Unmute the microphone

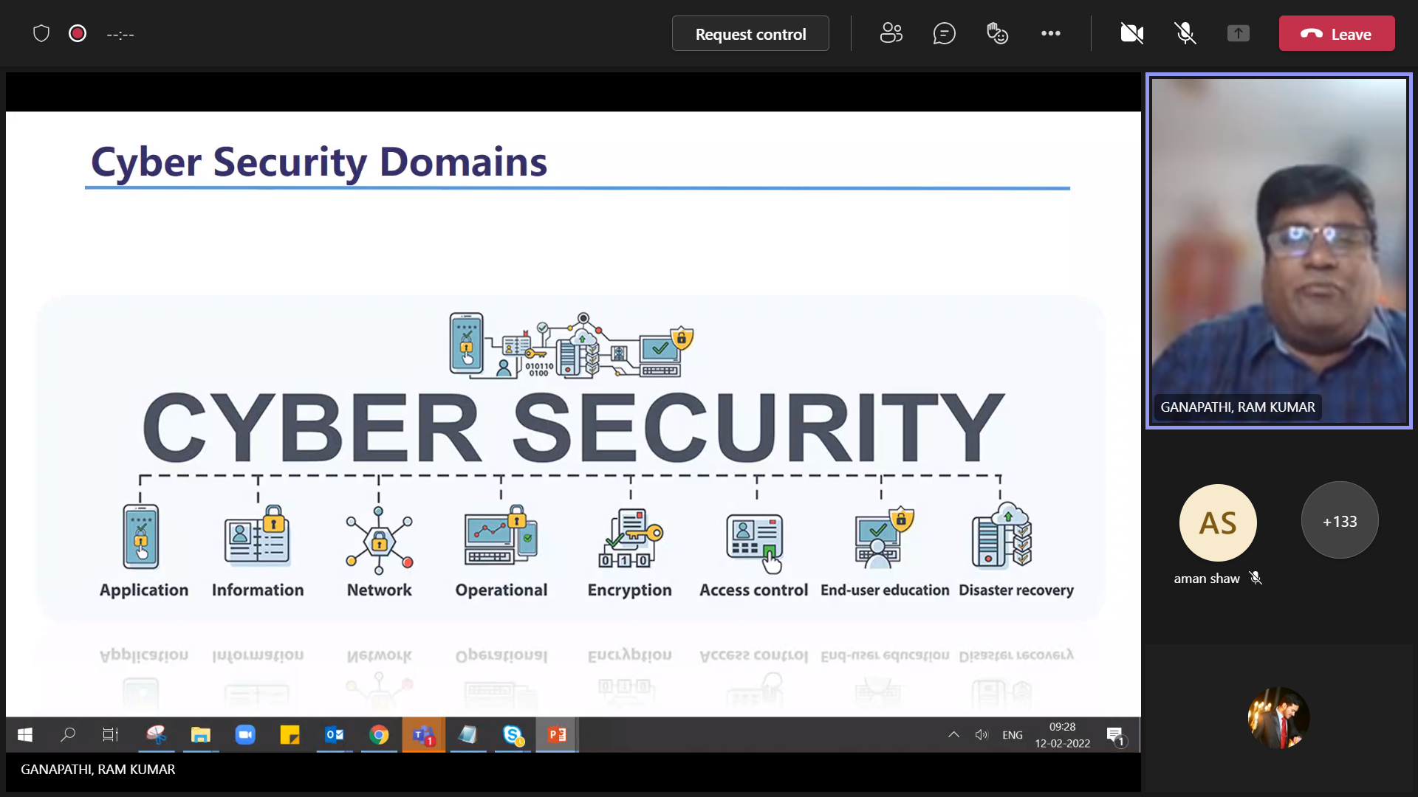[x=1185, y=33]
